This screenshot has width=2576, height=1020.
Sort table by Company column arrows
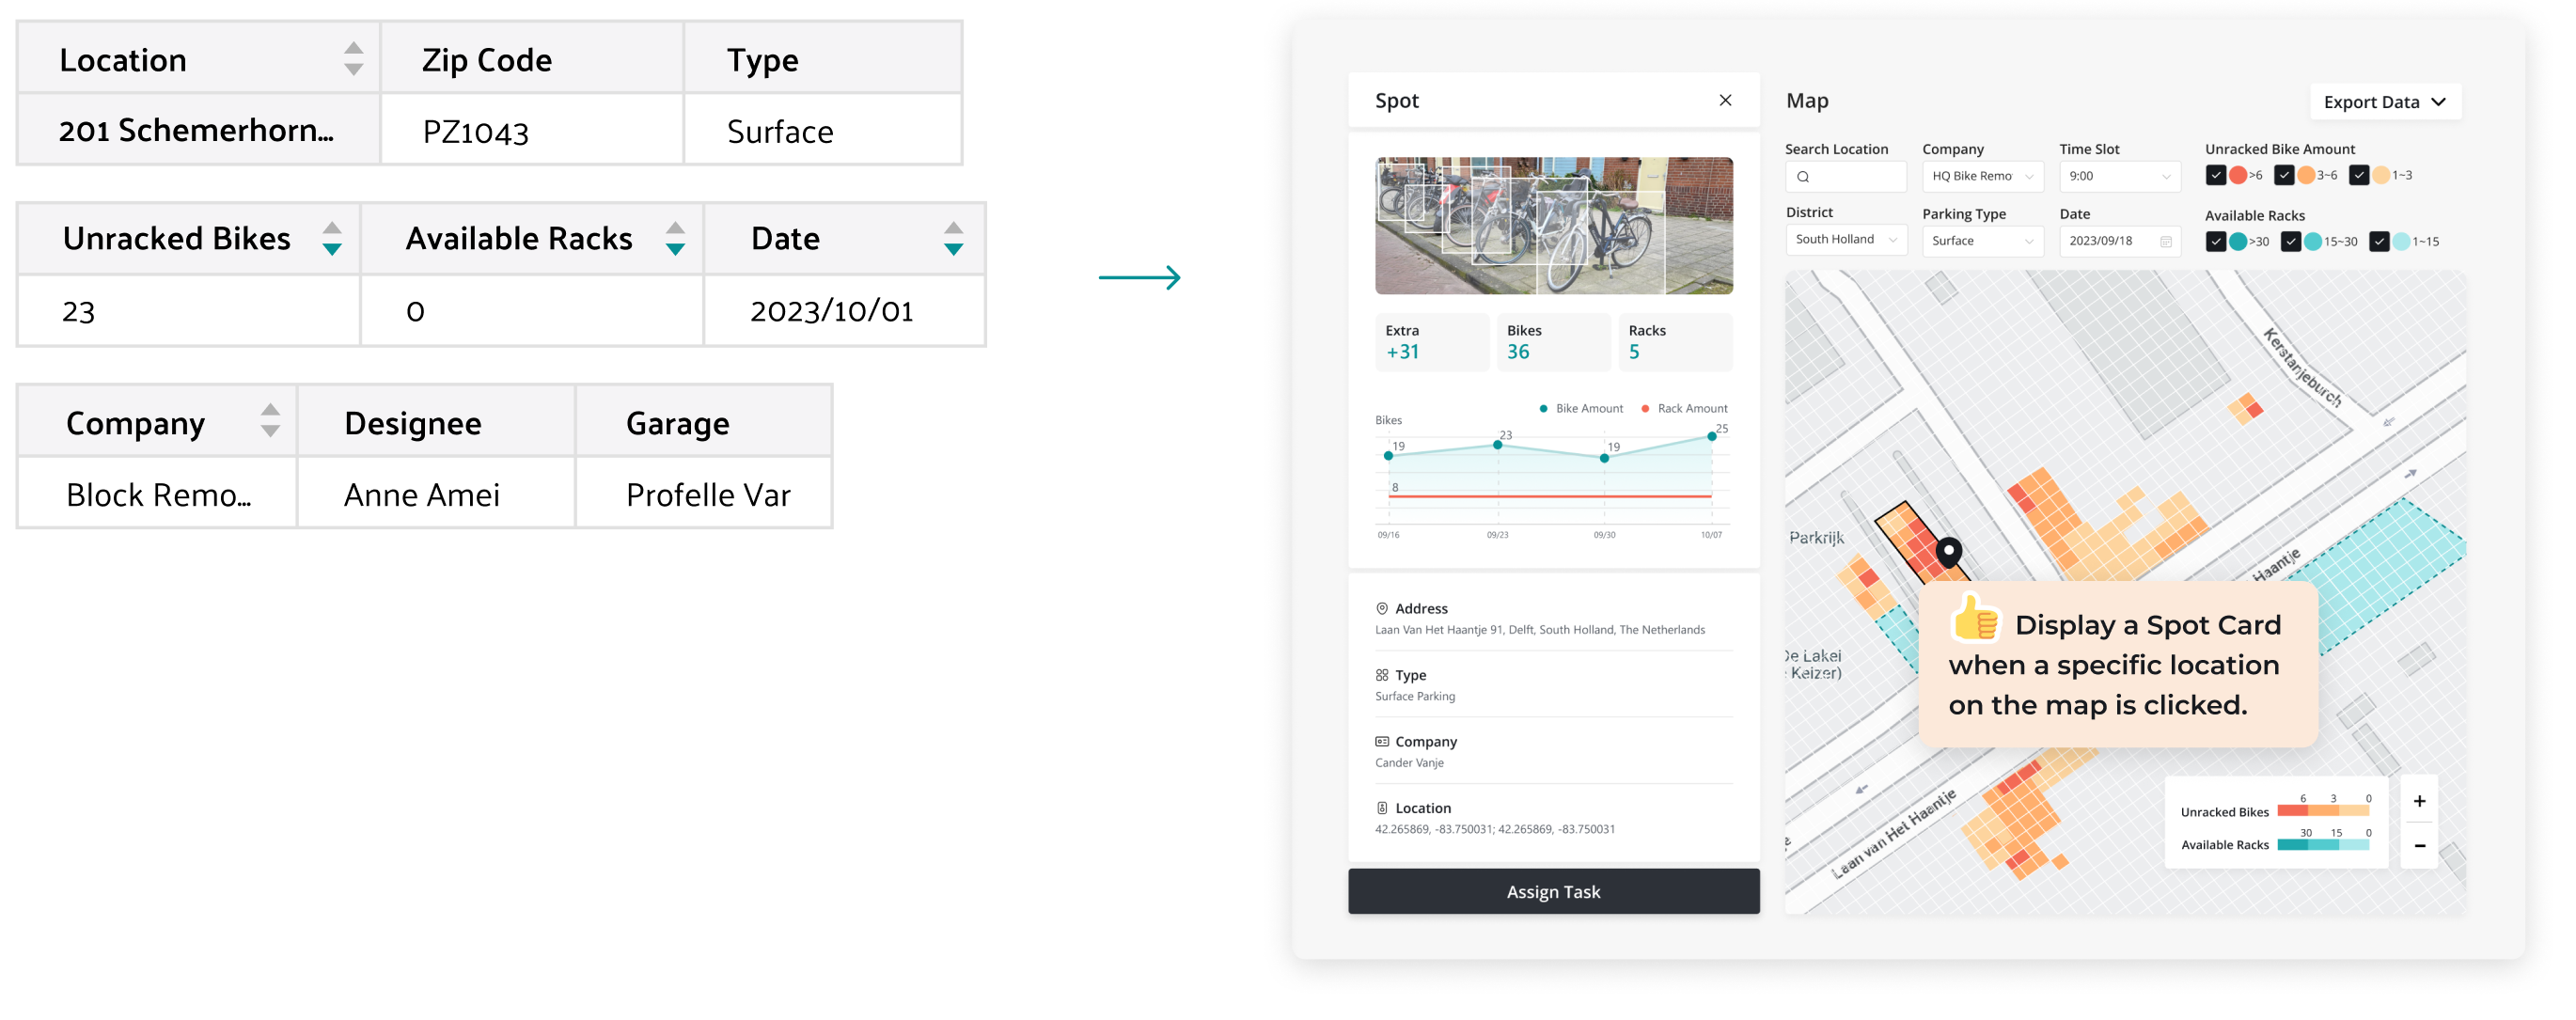pos(270,421)
